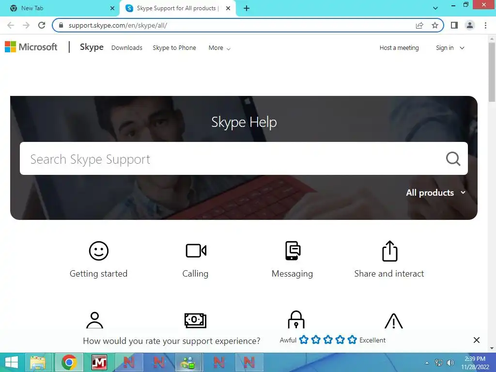
Task: Rate support five stars (Excellent)
Action: (x=352, y=340)
